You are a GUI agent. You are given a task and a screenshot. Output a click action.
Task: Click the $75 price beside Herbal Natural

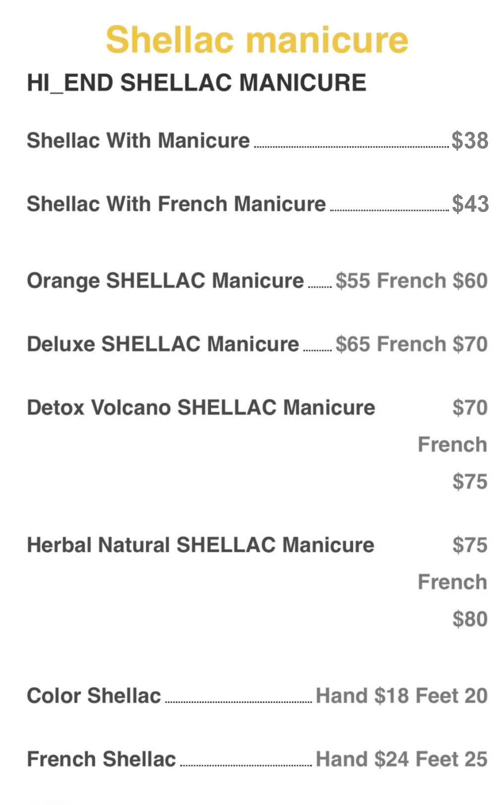point(470,545)
